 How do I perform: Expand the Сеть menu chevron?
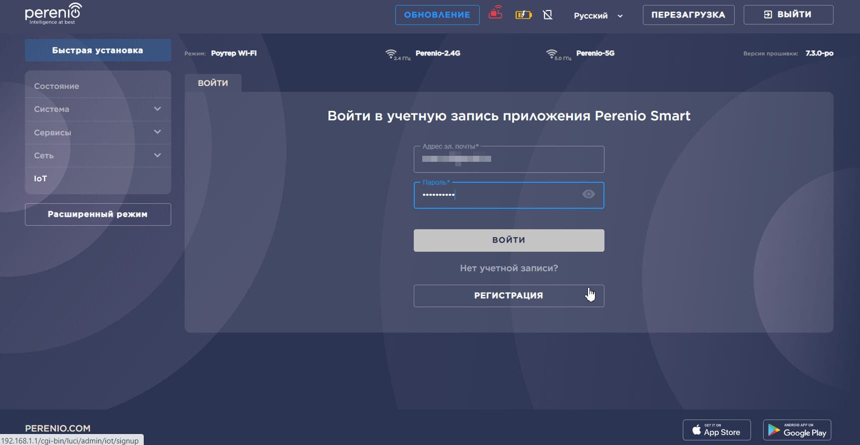coord(157,155)
